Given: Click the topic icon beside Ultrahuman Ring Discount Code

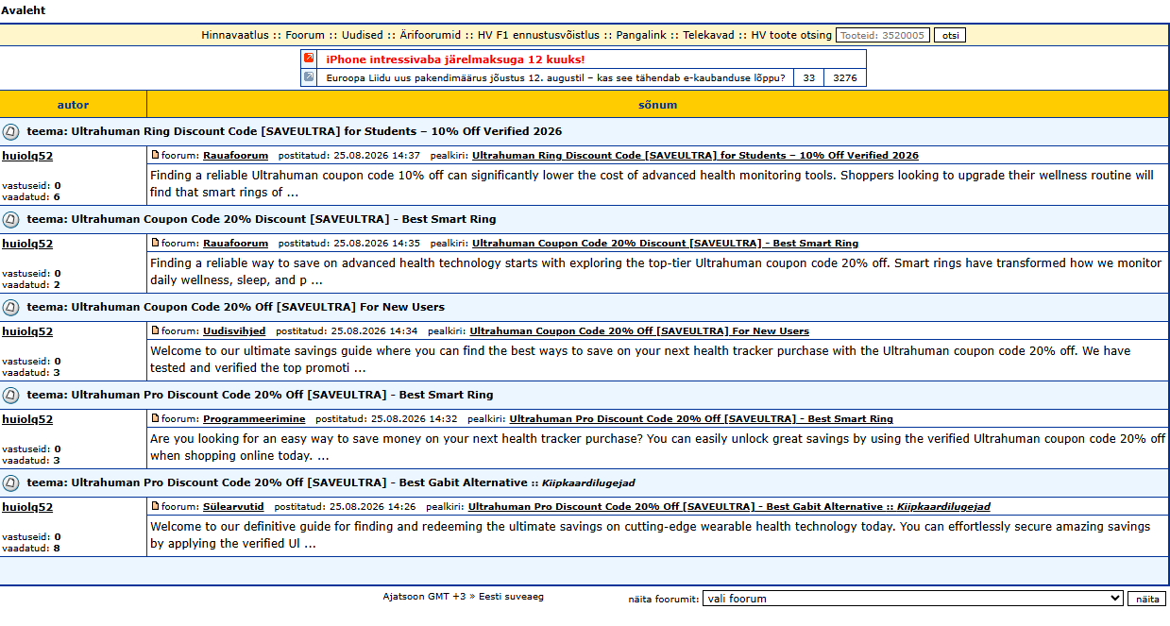Looking at the screenshot, I should [x=11, y=131].
